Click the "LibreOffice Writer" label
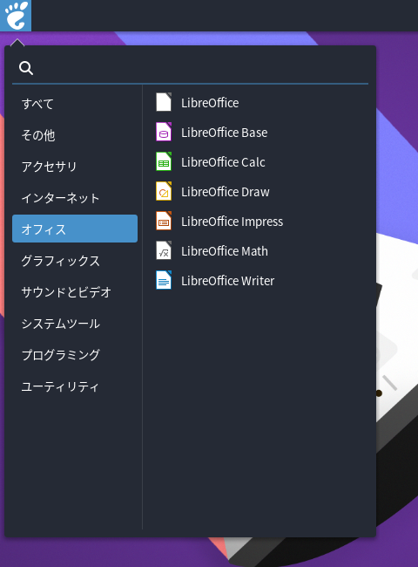Viewport: 418px width, 567px height. point(228,281)
